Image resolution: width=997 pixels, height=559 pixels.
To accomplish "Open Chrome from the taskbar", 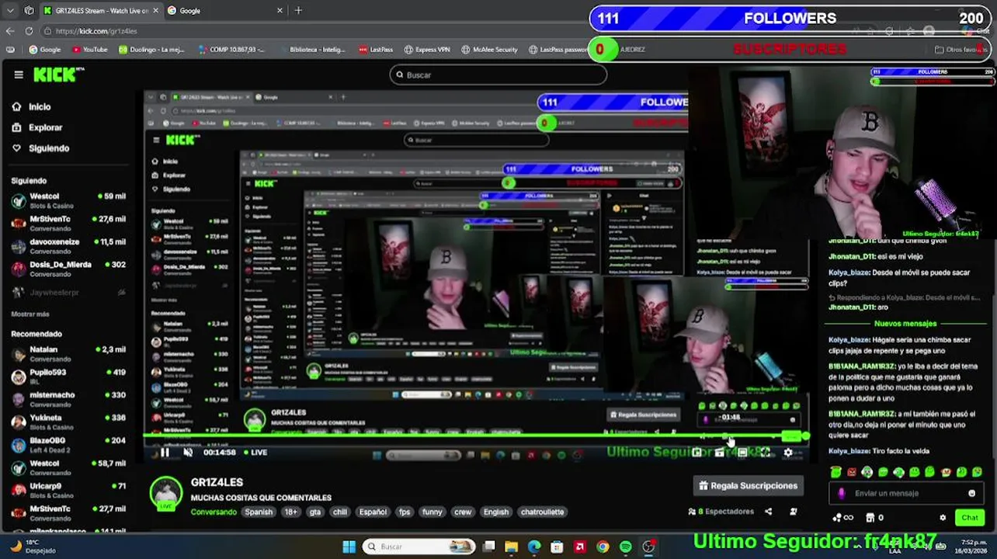I will point(603,547).
